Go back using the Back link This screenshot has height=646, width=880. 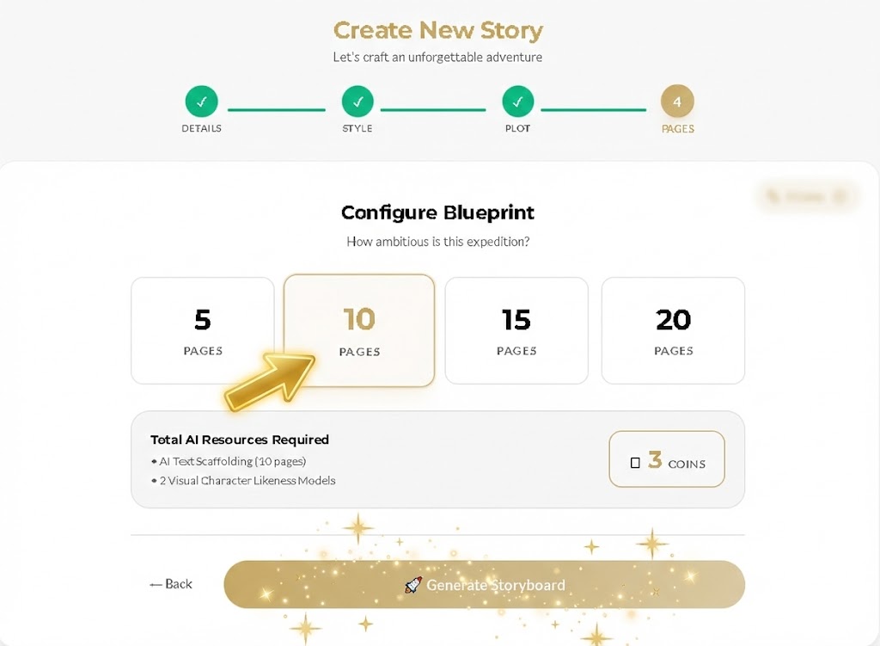[172, 584]
